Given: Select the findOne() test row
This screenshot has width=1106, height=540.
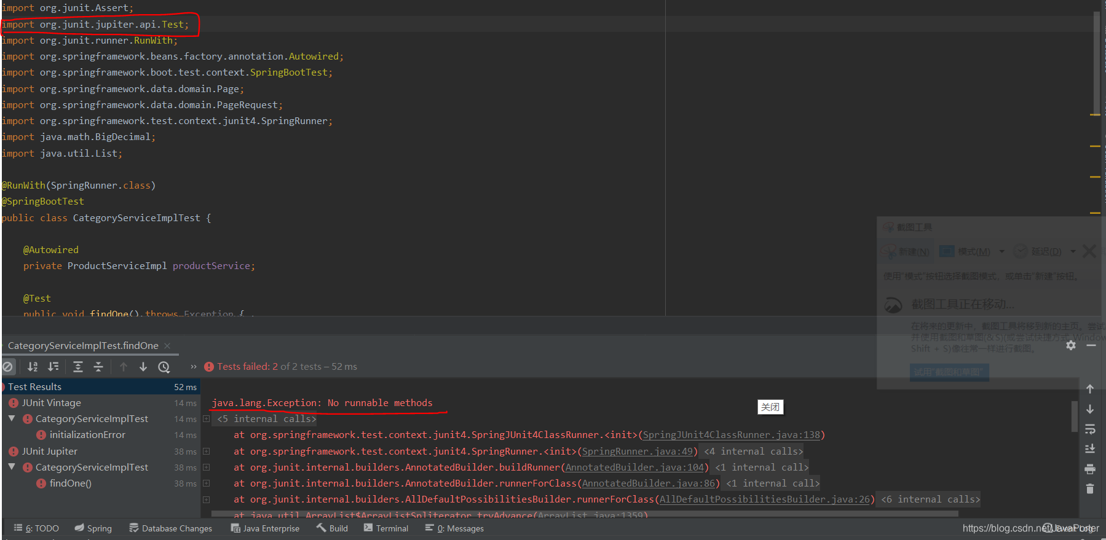Looking at the screenshot, I should point(71,483).
